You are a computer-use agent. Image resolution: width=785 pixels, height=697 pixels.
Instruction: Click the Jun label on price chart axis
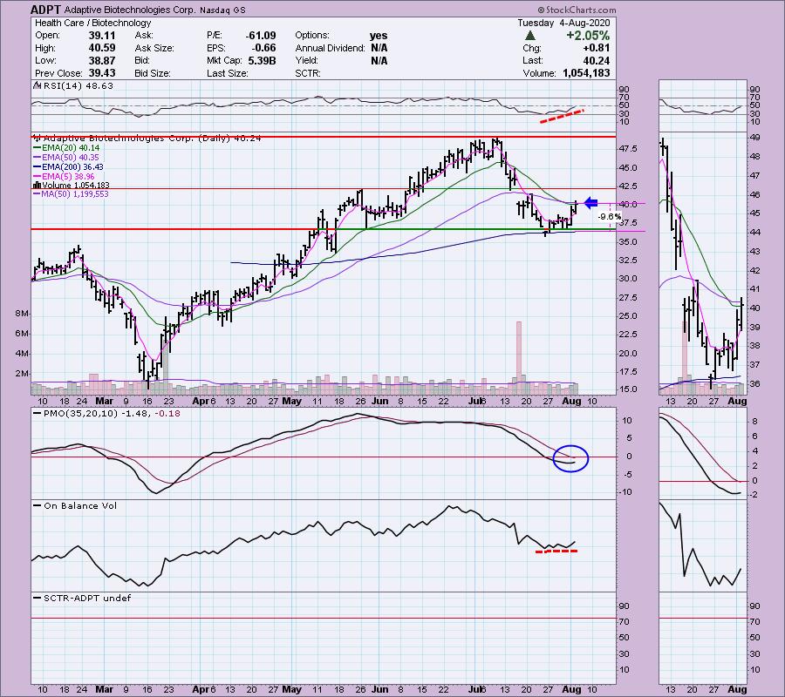pos(380,401)
